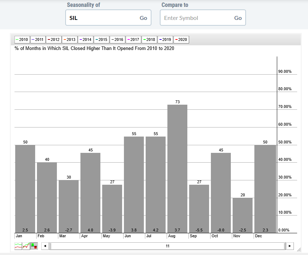
Task: Toggle the 2013 year legend button
Action: (x=70, y=39)
